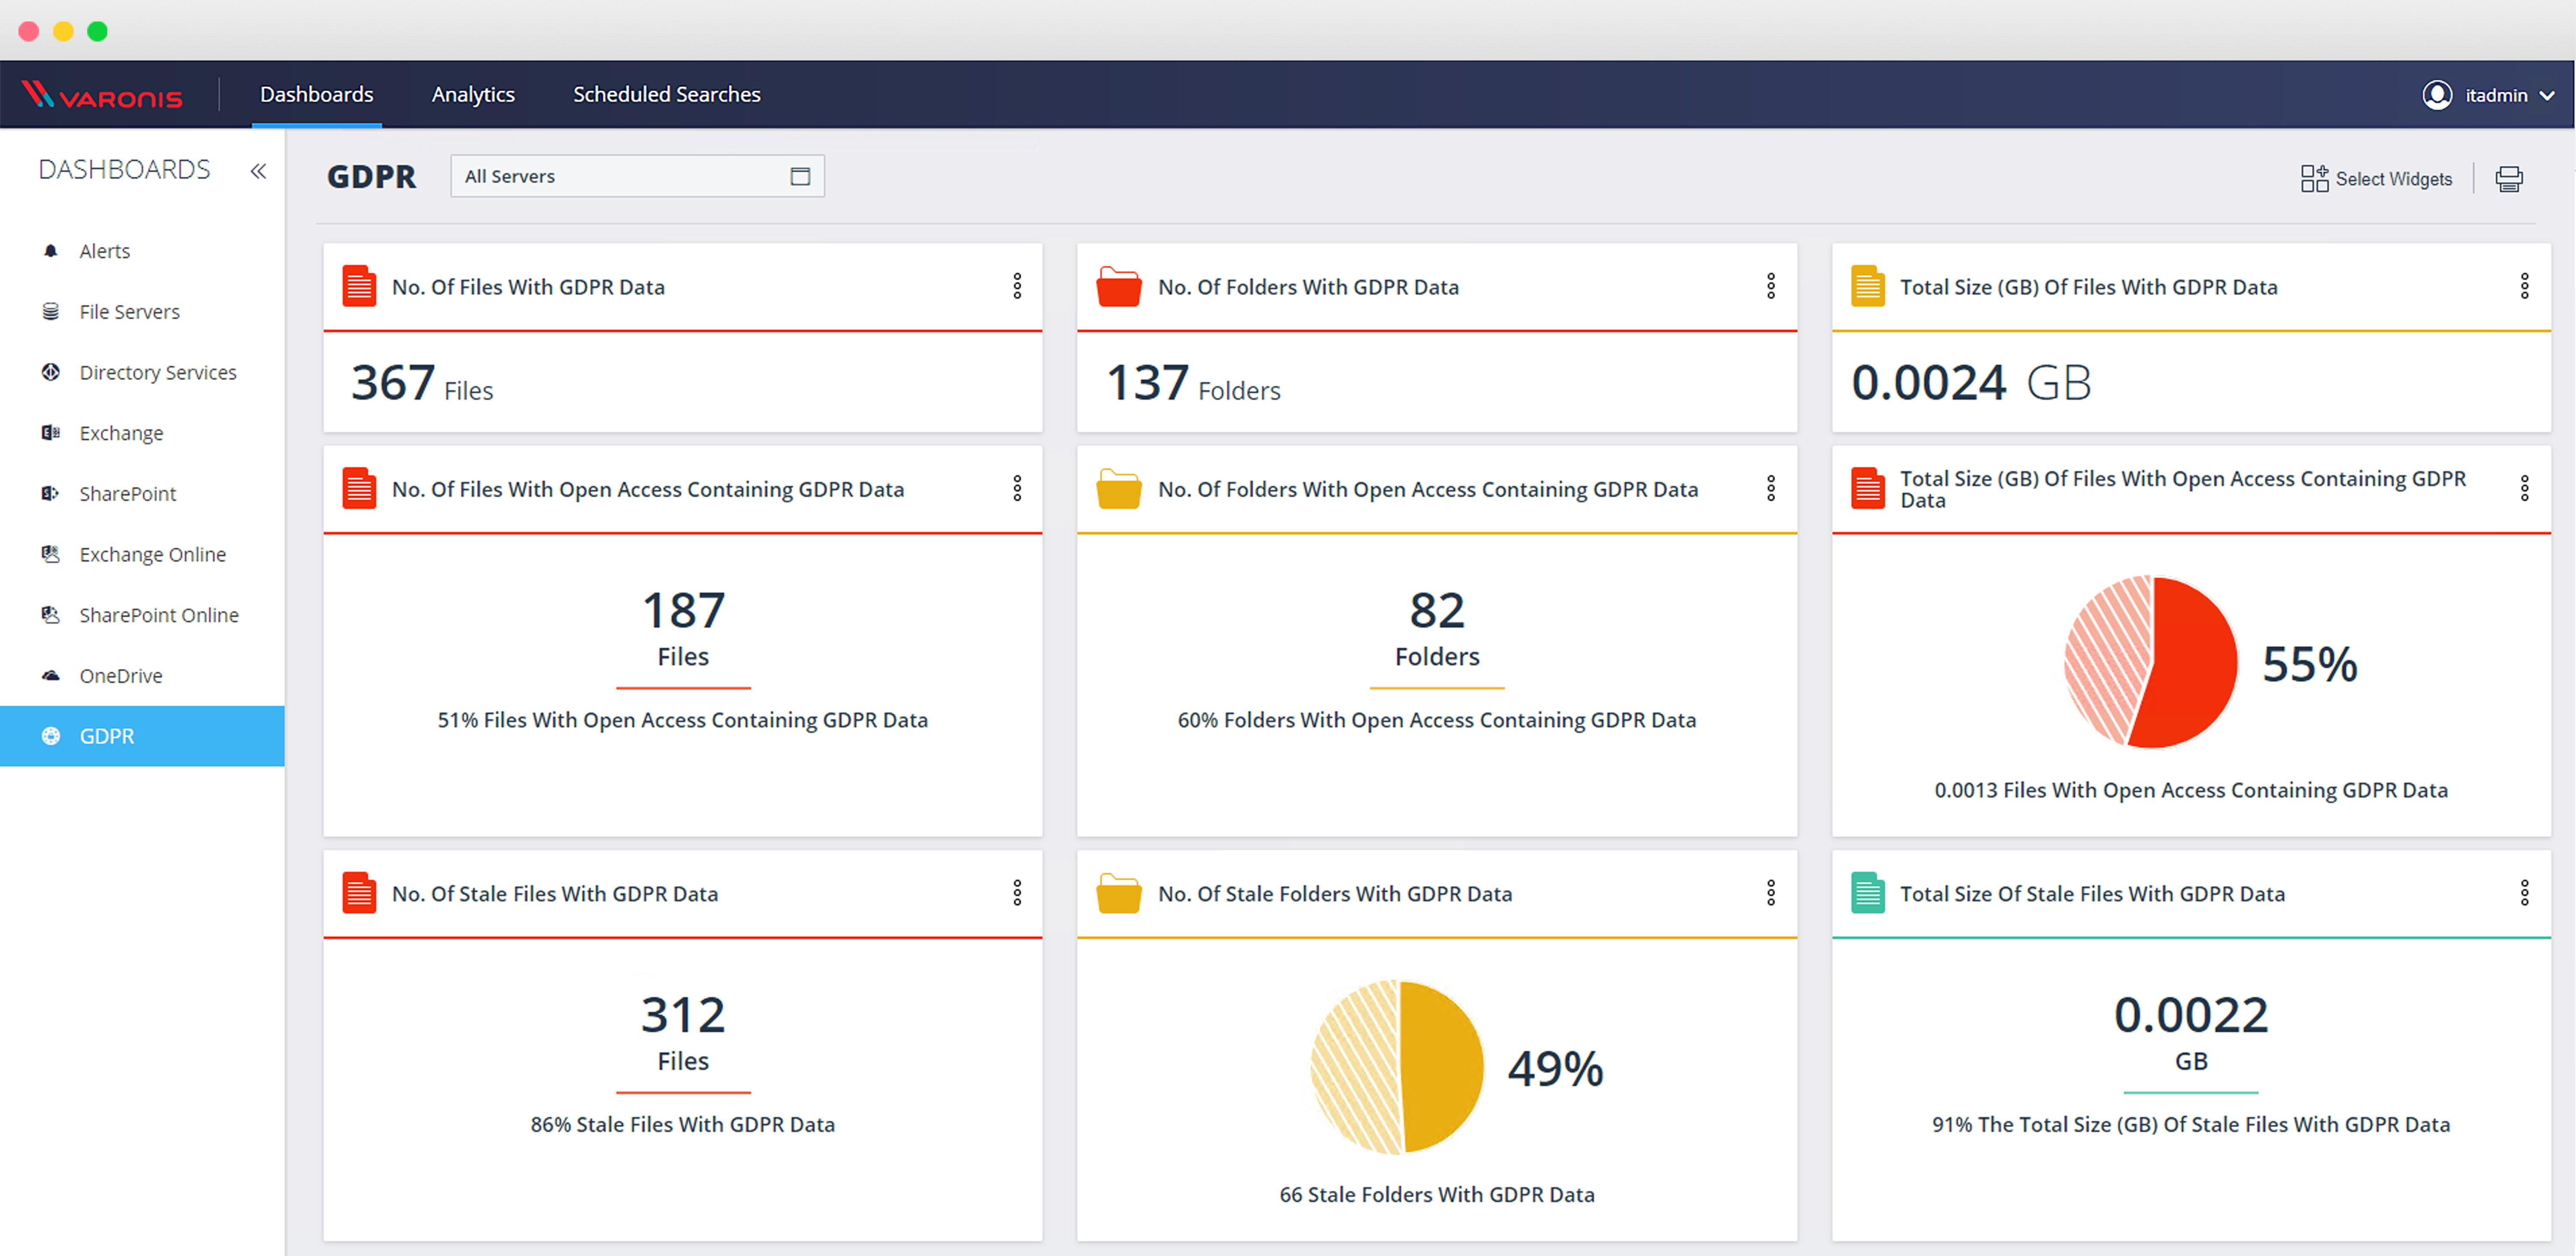Image resolution: width=2576 pixels, height=1256 pixels.
Task: Click the Alerts bell icon
Action: pos(51,251)
